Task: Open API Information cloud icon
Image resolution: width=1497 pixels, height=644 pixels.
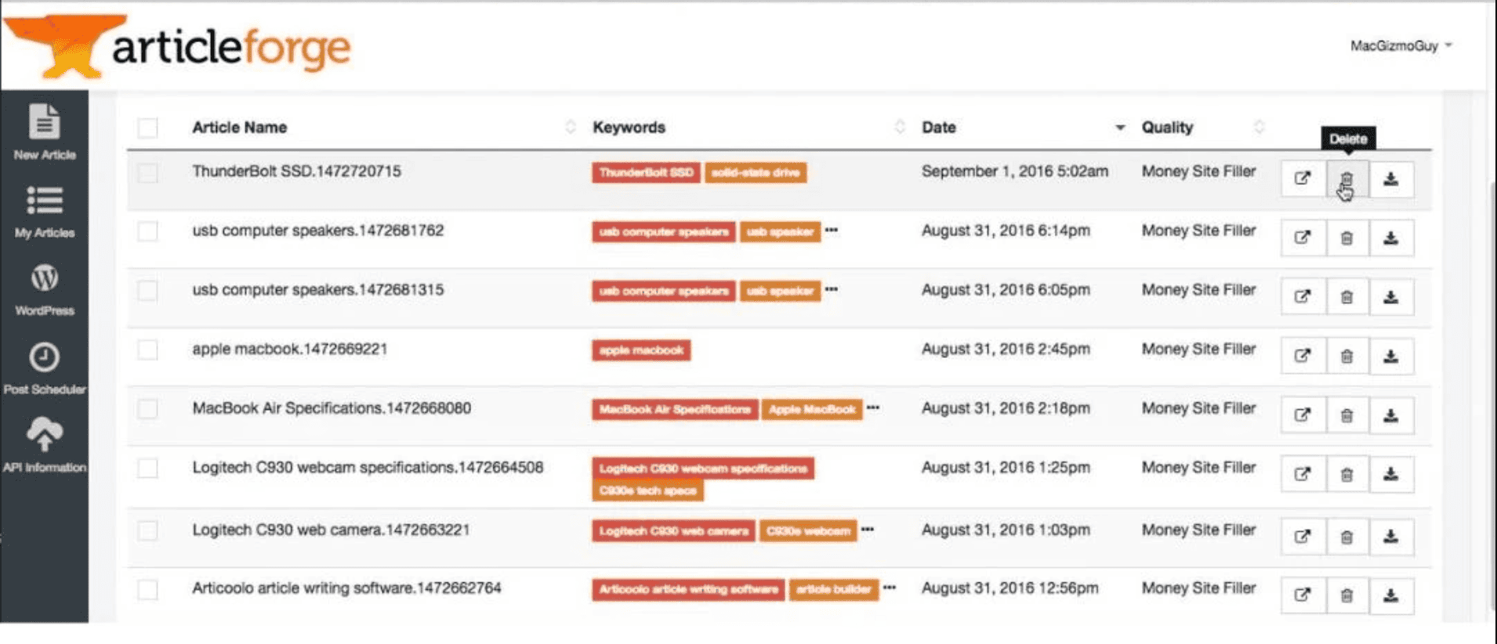Action: coord(44,443)
